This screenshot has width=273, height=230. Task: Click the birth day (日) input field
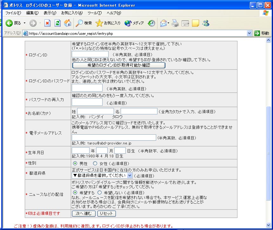120,150
